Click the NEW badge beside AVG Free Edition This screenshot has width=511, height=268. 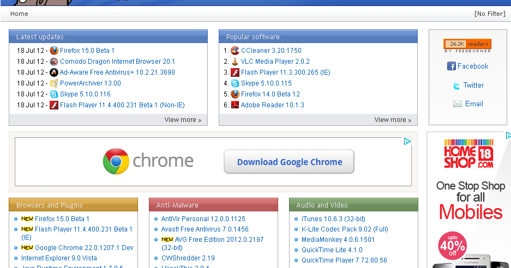point(167,239)
